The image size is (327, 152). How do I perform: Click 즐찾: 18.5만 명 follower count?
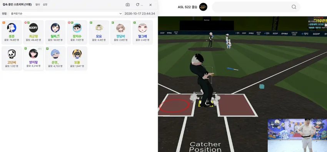[55, 40]
